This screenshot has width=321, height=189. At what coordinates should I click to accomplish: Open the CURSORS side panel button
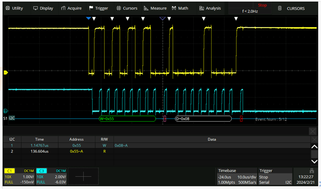coord(295,9)
